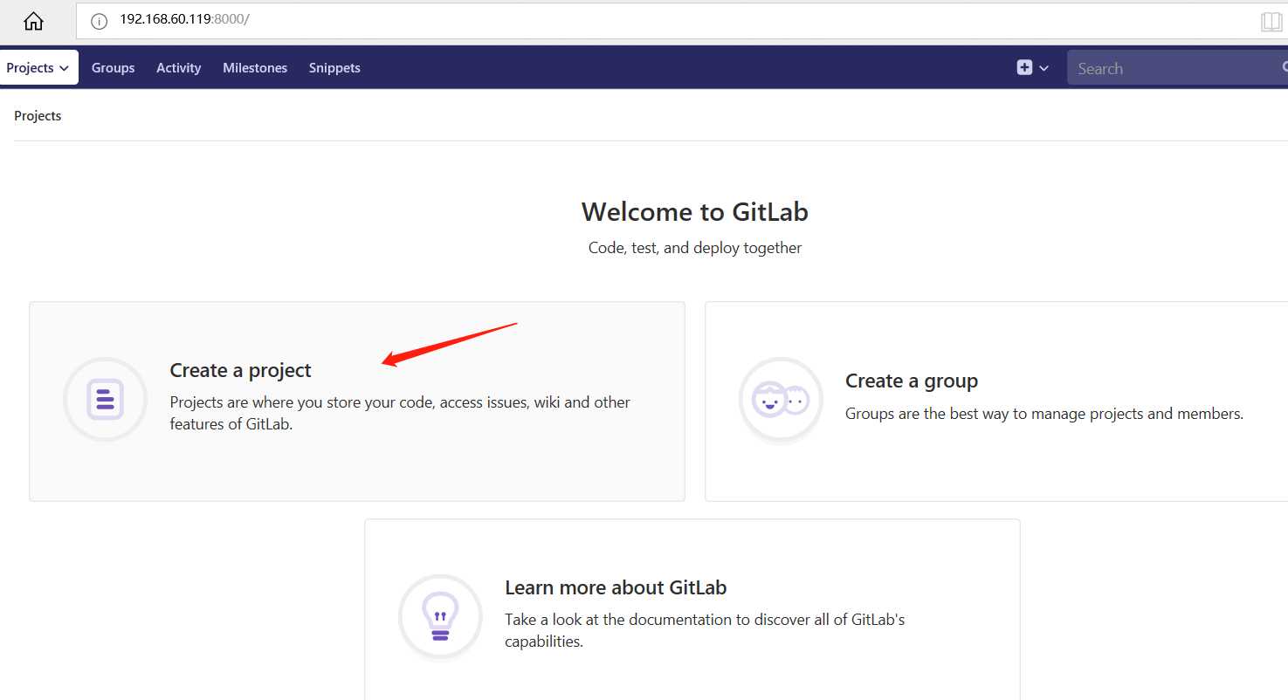Click the project description starting 'Projects are where'
1288x700 pixels.
coord(400,414)
